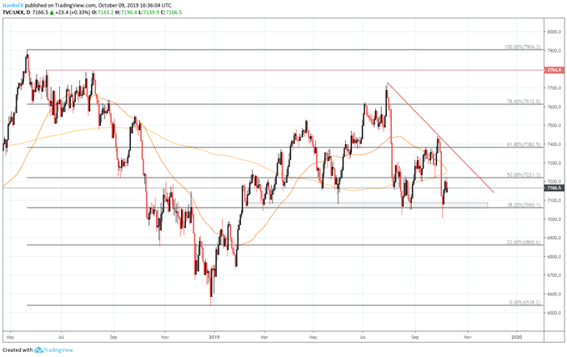The height and width of the screenshot is (357, 567).
Task: Click the 8000.0 price axis value
Action: 554,33
